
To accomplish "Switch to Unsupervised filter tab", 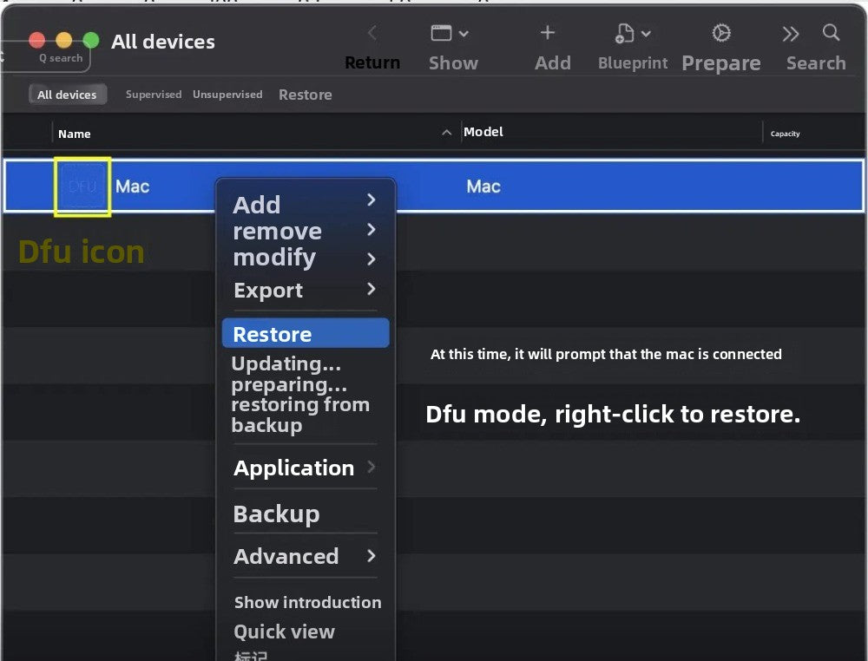I will (227, 94).
